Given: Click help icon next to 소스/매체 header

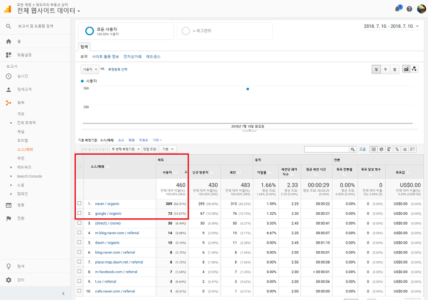Looking at the screenshot, I should tap(108, 166).
